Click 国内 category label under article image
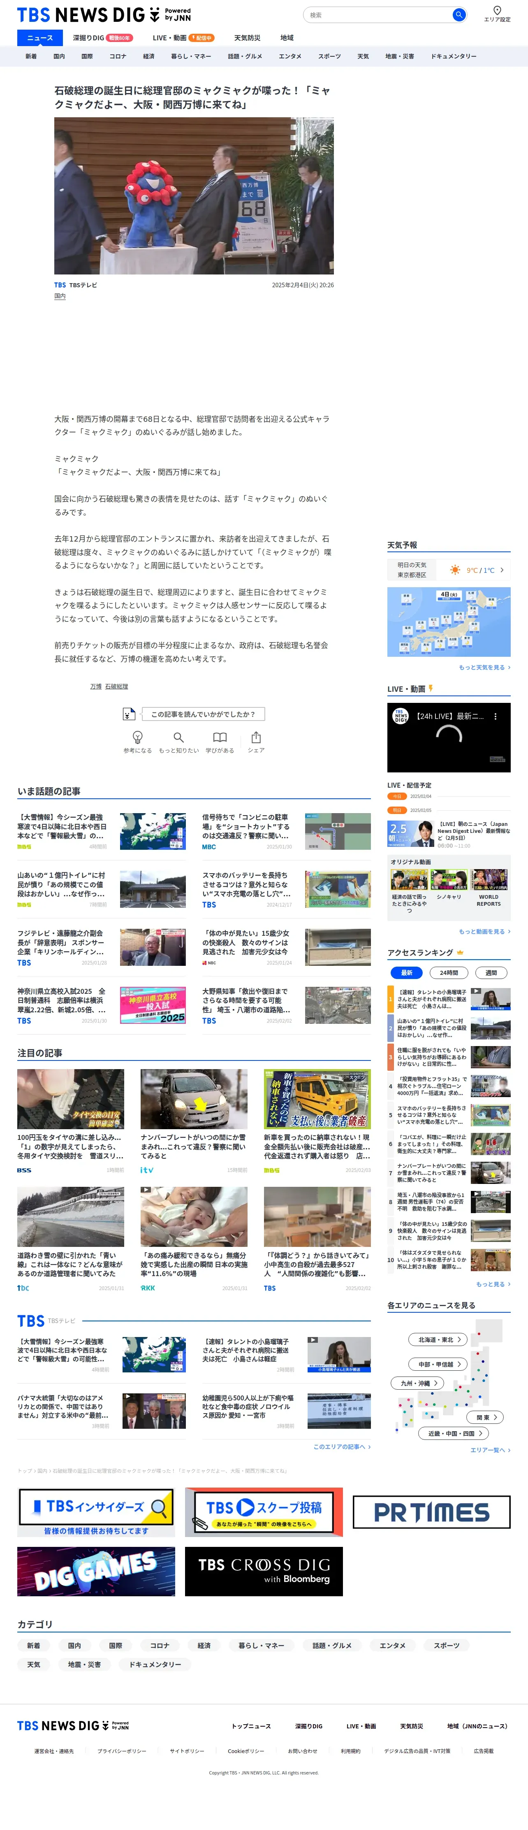The image size is (528, 1830). coord(60,296)
